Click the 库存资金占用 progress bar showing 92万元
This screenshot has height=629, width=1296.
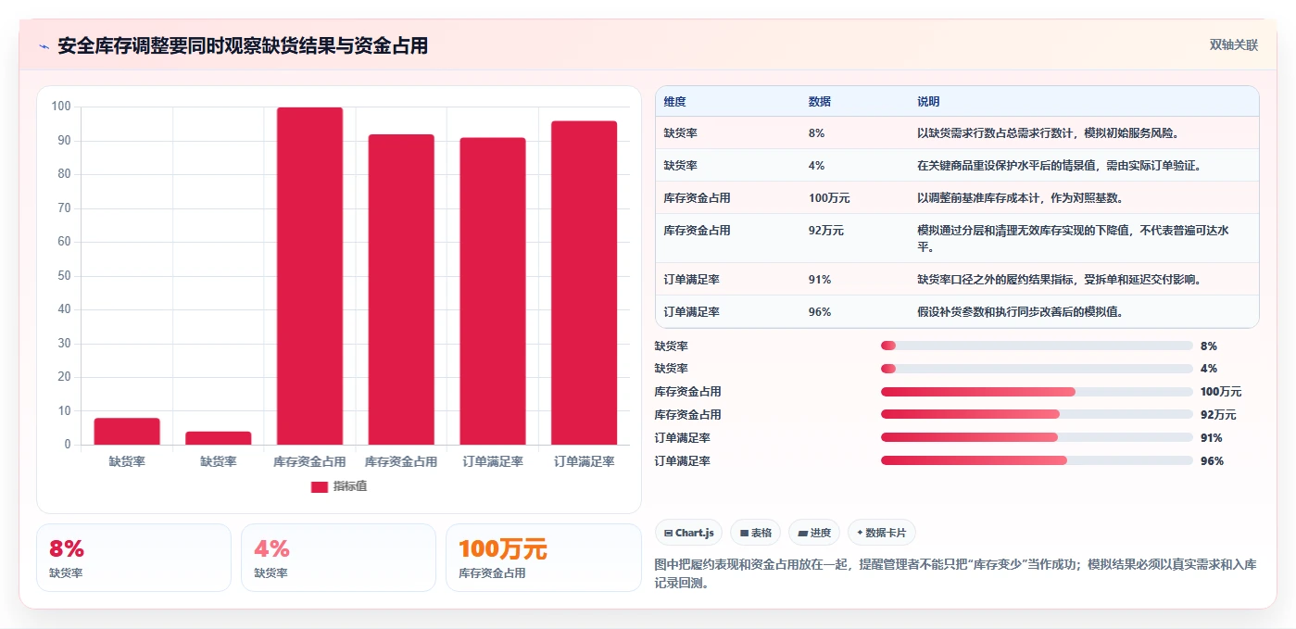click(1037, 415)
